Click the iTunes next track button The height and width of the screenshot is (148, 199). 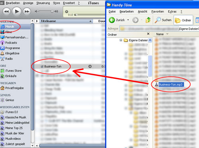(x=27, y=12)
